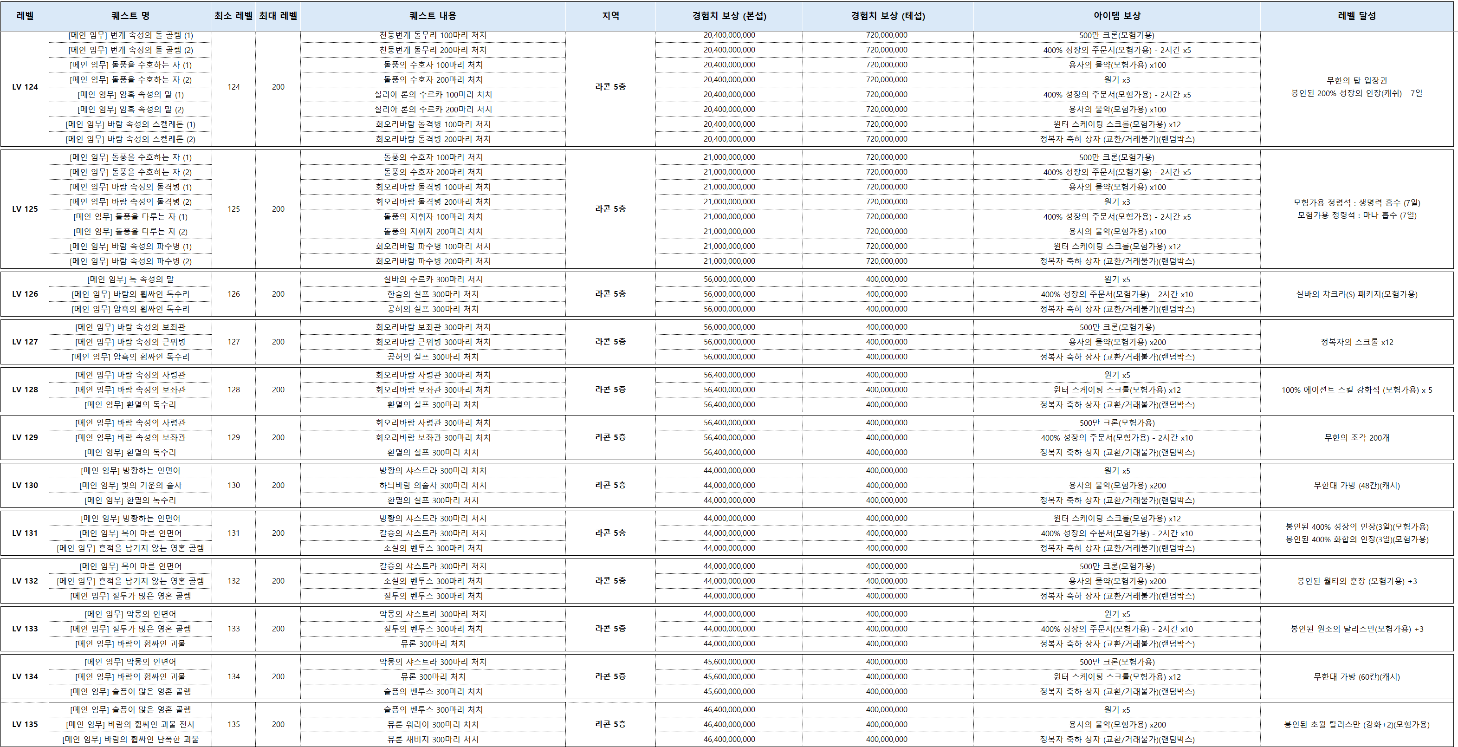Select the 경험치 보상 (본섭) header
Screen dimensions: 1458x747
pos(729,16)
